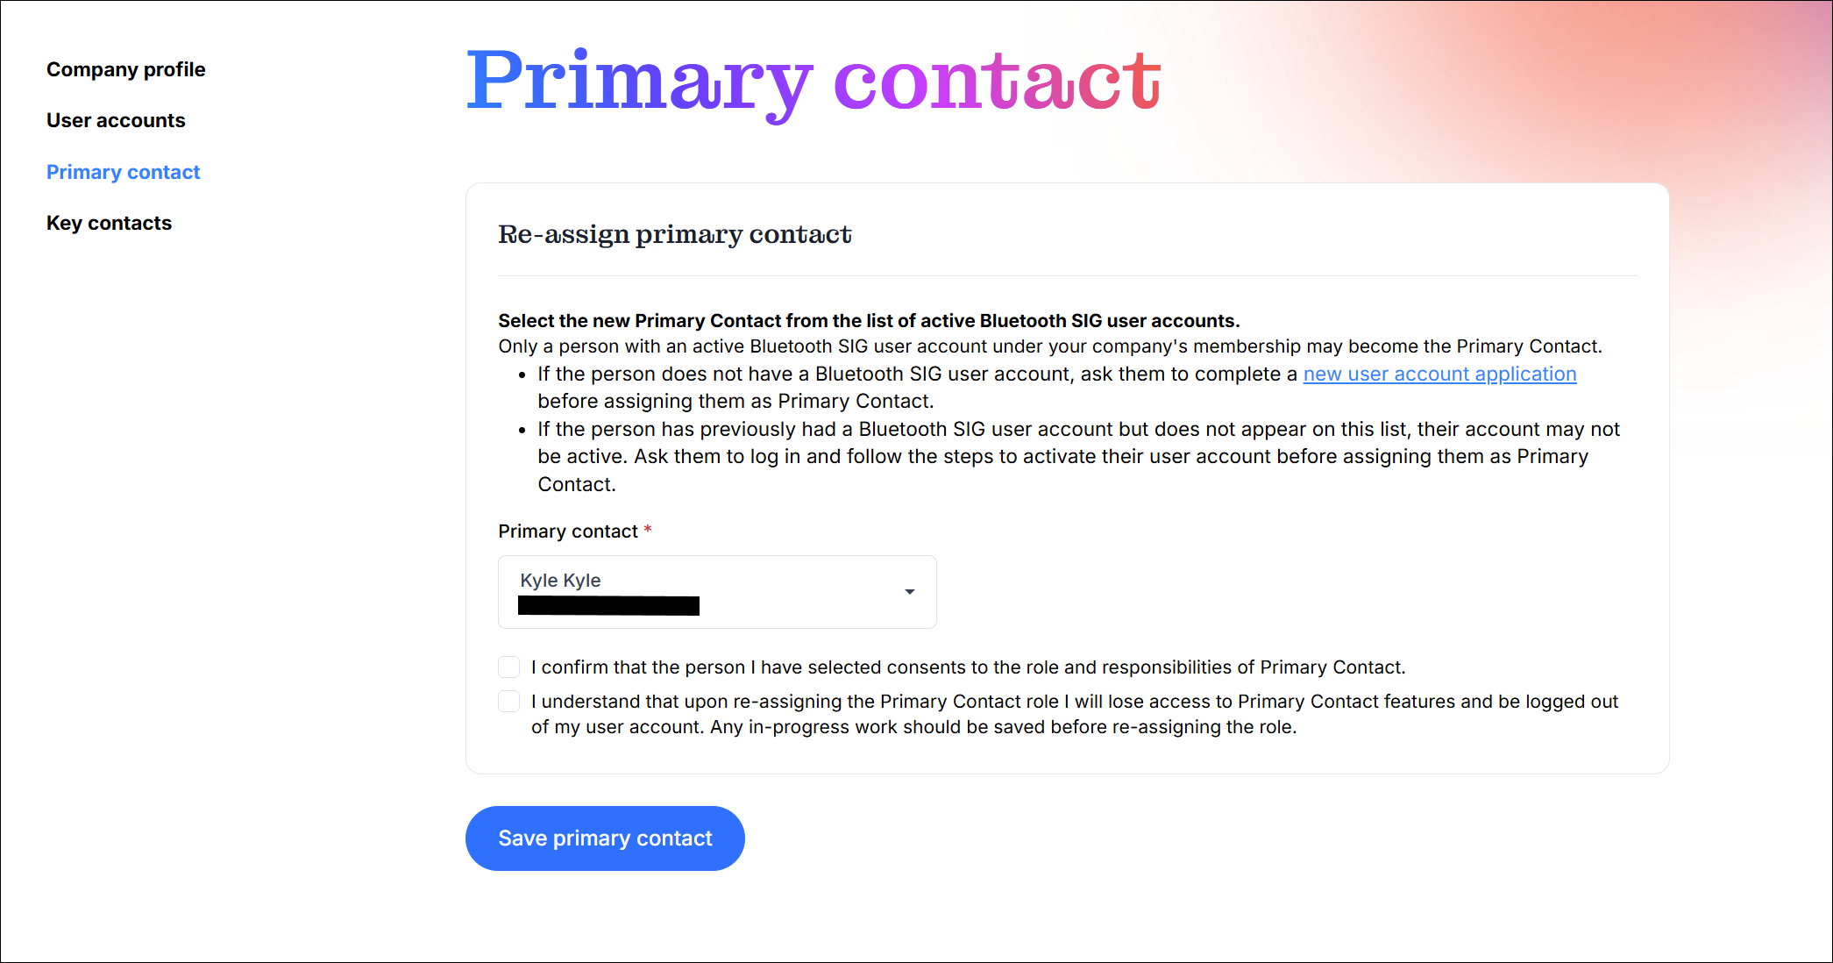Tick the logged-out acknowledgment checkbox
This screenshot has width=1833, height=963.
[x=509, y=702]
